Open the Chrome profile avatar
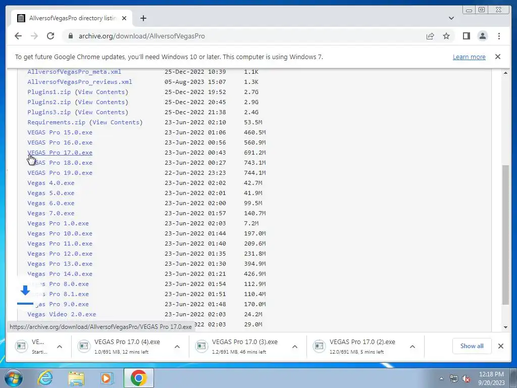 (x=482, y=36)
